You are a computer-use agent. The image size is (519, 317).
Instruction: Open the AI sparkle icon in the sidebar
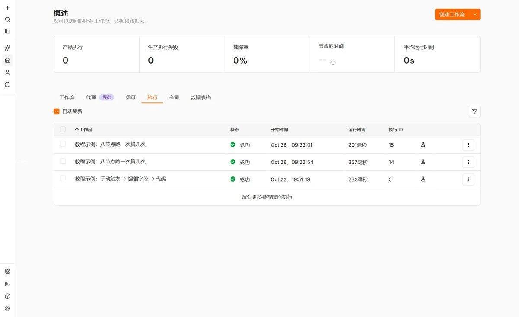[7, 48]
